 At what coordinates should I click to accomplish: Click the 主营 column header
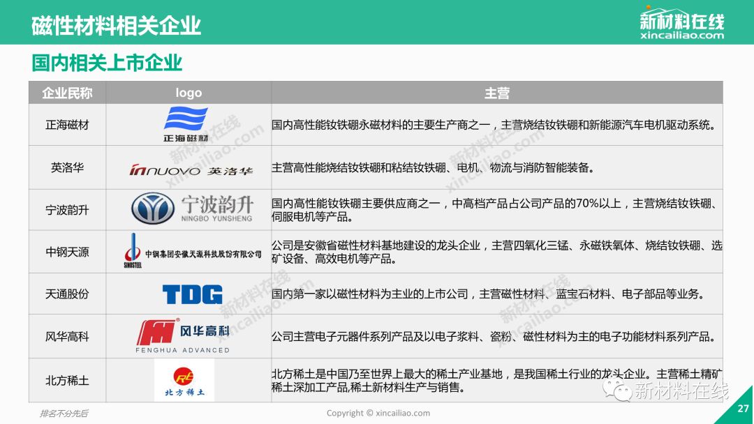click(x=497, y=93)
